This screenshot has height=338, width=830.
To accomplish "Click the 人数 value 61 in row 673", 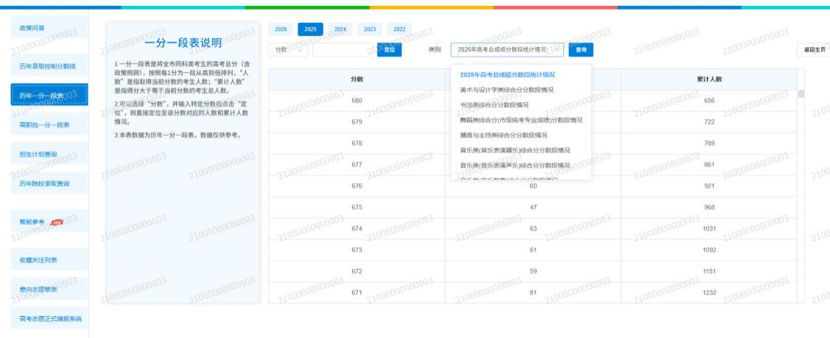I will 533,250.
